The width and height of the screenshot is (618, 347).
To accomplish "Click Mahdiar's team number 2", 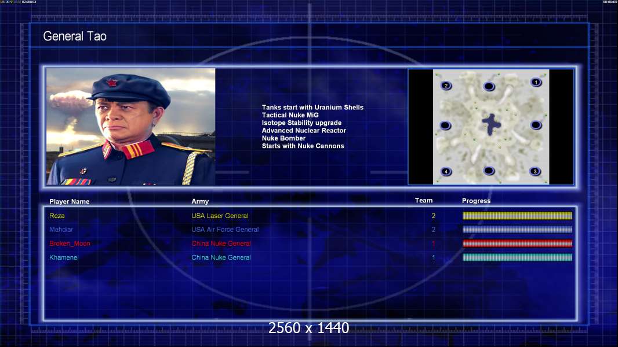I will (x=434, y=230).
